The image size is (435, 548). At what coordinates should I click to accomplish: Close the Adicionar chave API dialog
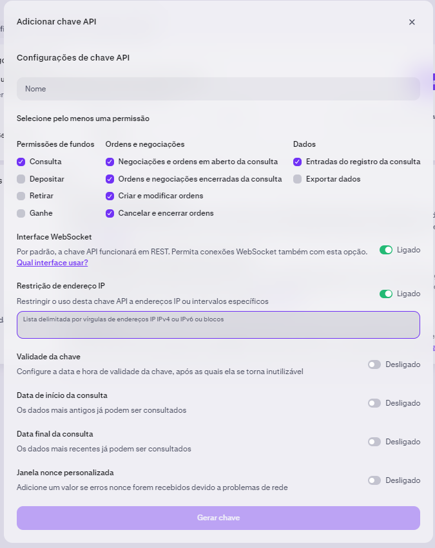click(x=412, y=22)
